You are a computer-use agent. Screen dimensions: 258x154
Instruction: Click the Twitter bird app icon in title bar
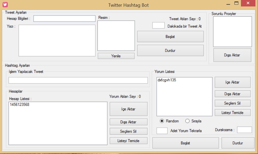coord(5,5)
